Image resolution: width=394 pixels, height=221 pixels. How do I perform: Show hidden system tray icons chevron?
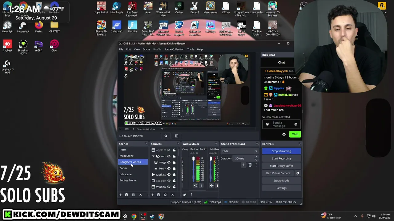356,216
